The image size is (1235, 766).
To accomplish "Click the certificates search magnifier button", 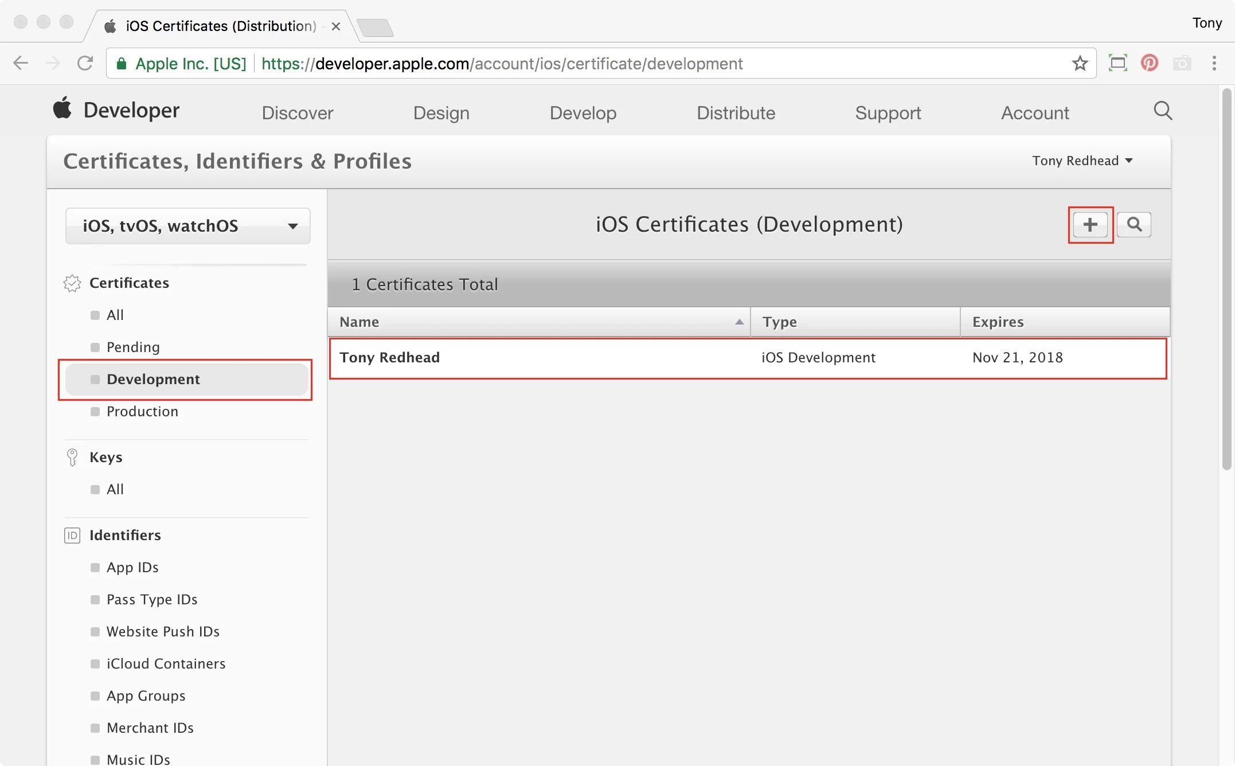I will 1134,225.
